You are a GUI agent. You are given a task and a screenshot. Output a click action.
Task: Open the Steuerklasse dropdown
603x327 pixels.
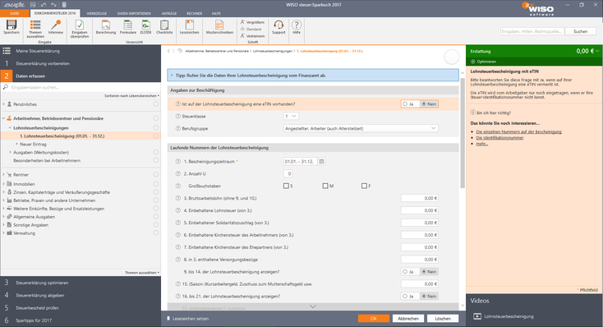click(x=291, y=116)
